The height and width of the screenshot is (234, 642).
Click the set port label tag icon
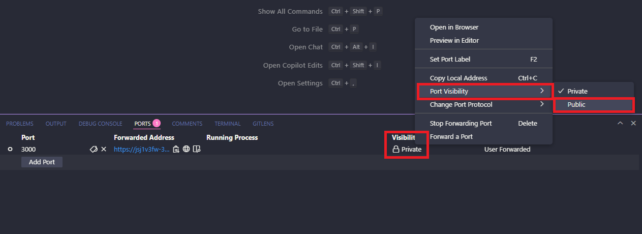tap(94, 149)
